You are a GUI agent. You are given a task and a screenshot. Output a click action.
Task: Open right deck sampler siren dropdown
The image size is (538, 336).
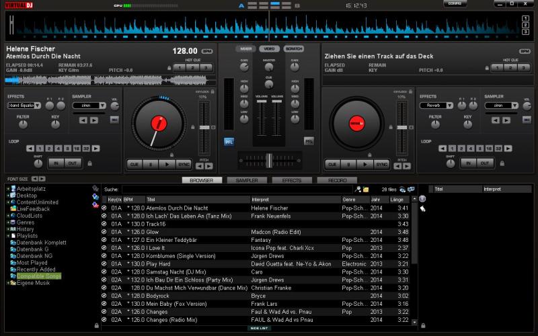point(501,106)
